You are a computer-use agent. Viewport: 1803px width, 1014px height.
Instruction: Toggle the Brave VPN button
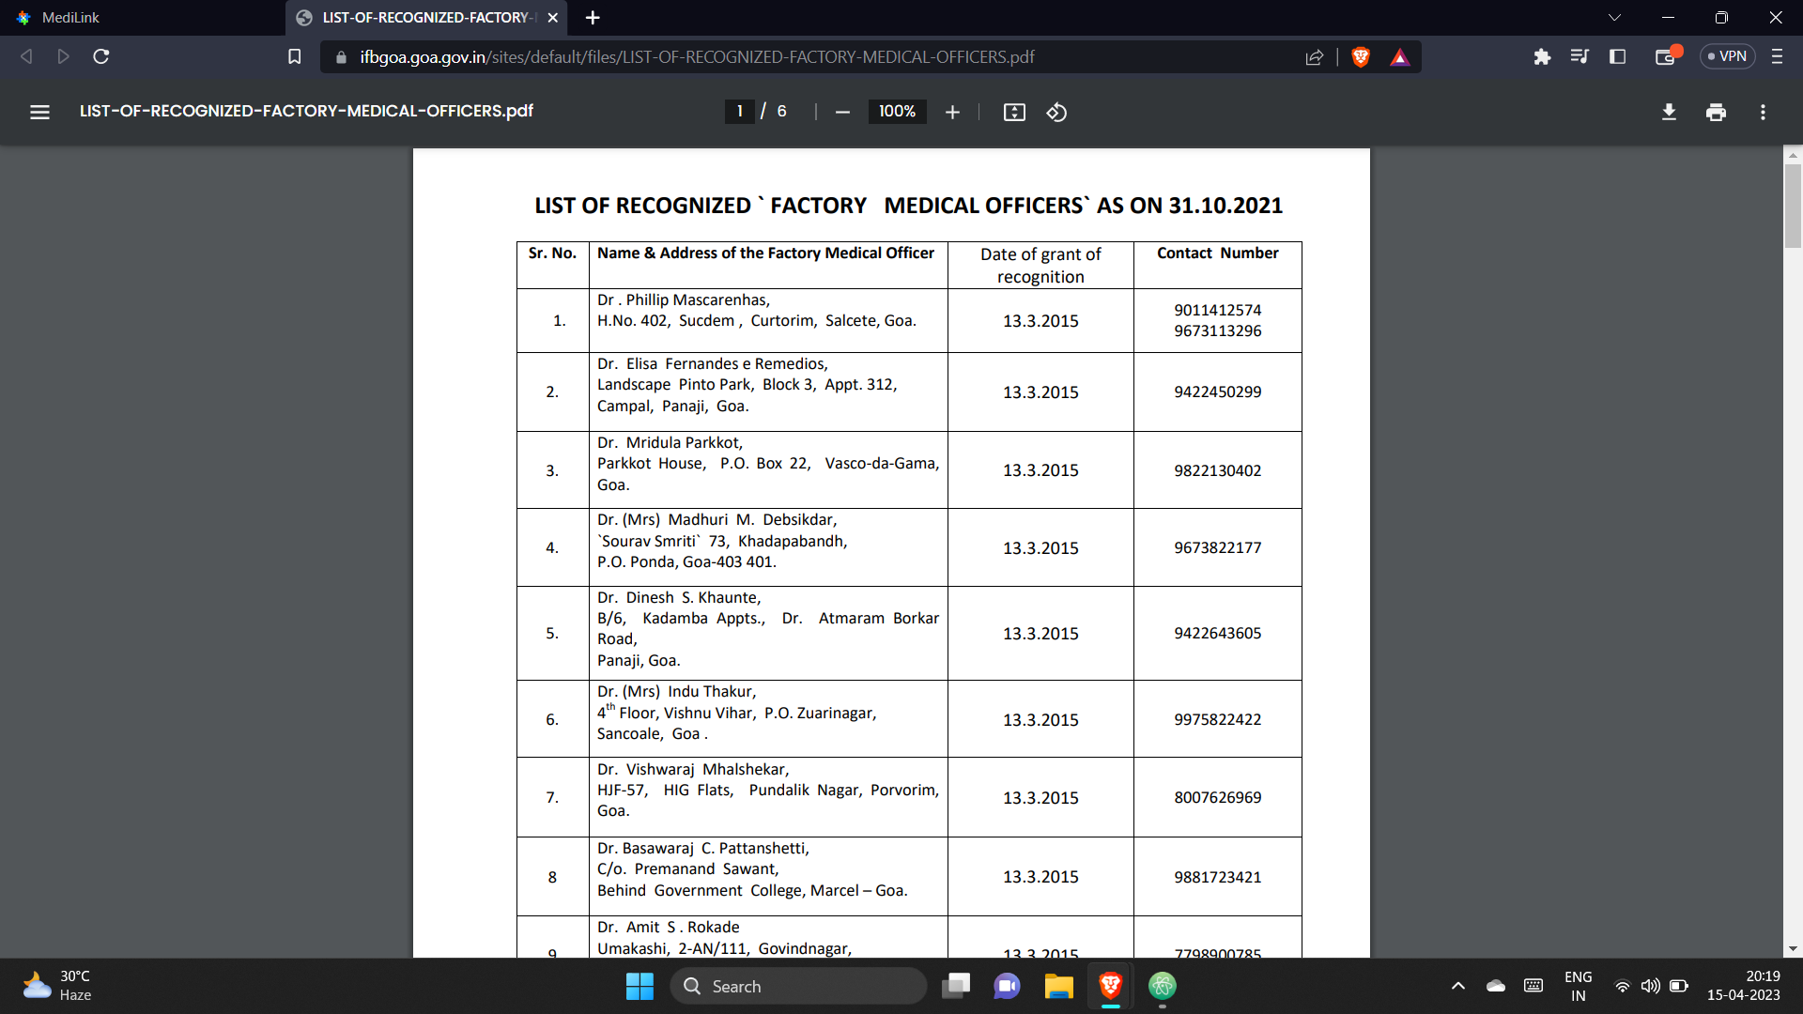click(x=1727, y=56)
